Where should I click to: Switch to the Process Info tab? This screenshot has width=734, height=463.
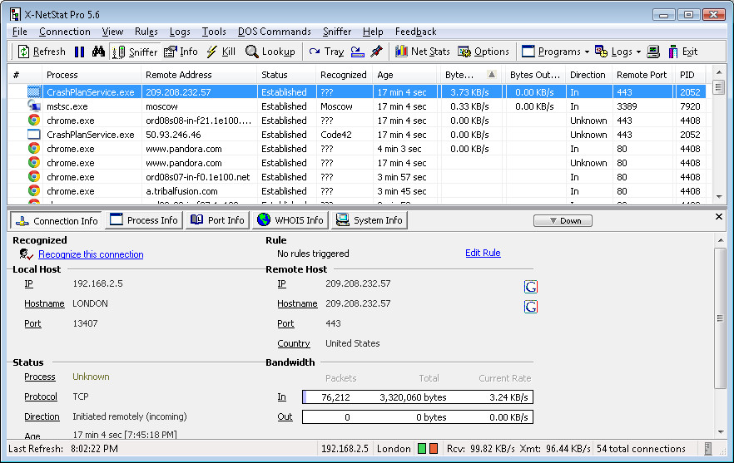point(144,219)
